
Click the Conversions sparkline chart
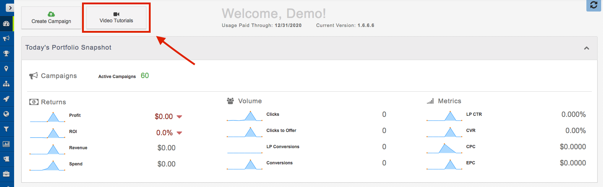click(245, 164)
